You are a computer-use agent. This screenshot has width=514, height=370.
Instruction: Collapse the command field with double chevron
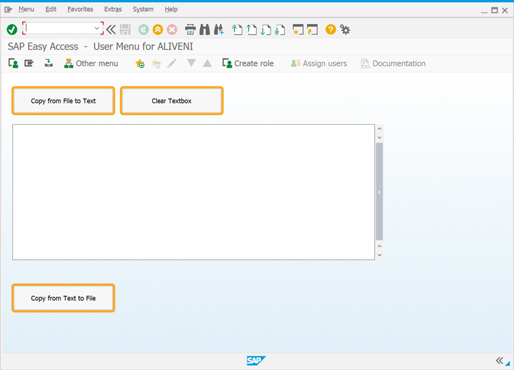tap(111, 29)
